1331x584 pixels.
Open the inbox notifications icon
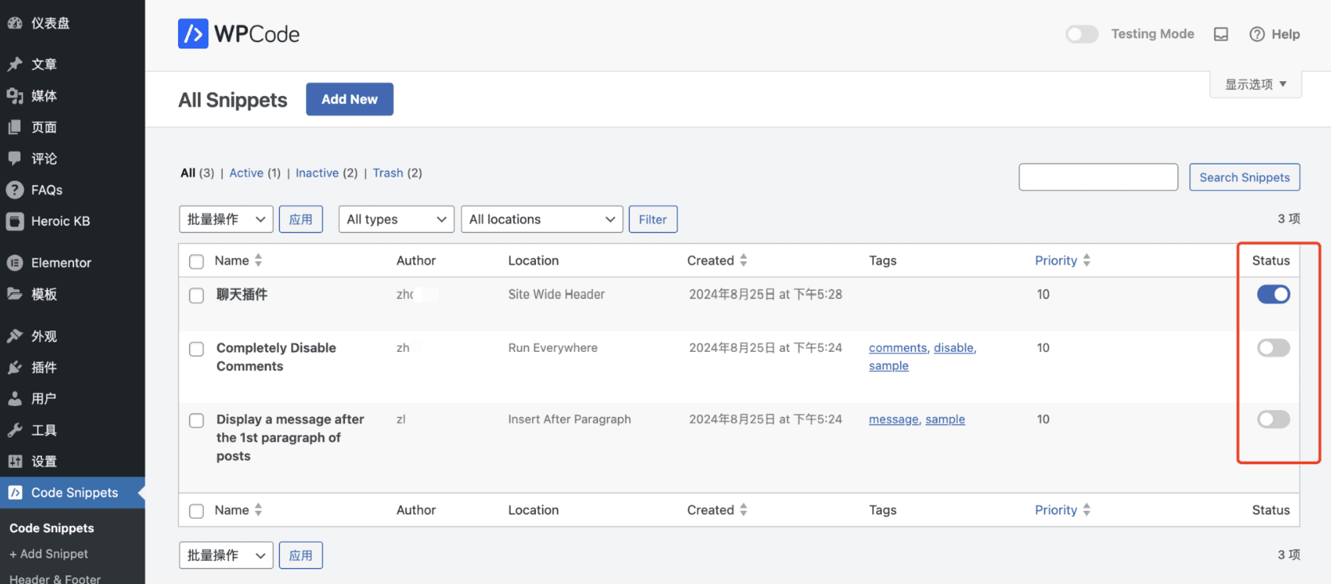(x=1220, y=34)
